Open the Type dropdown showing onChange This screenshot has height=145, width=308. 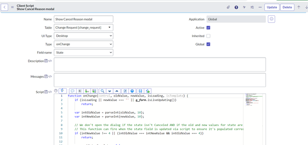(84, 44)
